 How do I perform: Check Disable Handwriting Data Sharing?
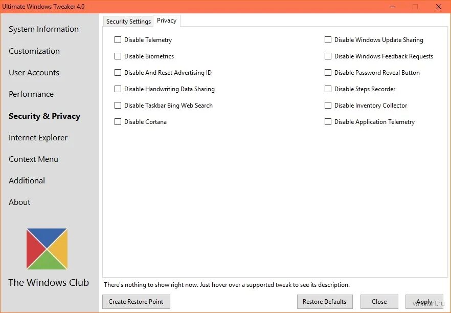click(118, 89)
